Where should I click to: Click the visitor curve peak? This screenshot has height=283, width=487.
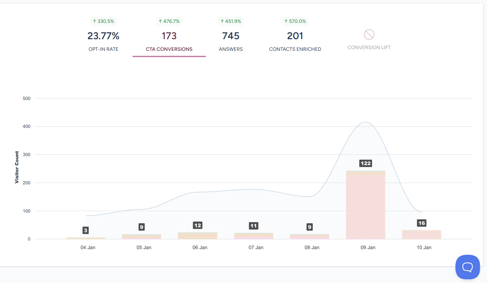(x=366, y=122)
